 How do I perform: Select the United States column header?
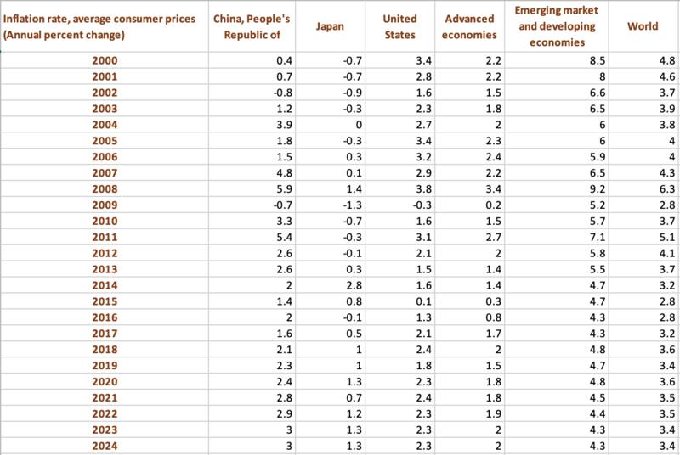[x=399, y=26]
